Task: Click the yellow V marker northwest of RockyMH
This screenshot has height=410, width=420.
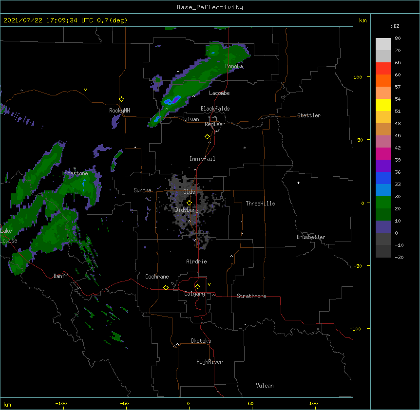Action: point(85,90)
